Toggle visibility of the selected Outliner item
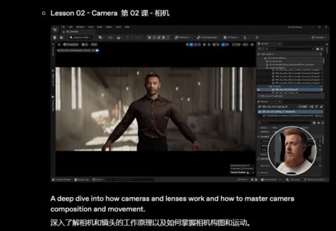This screenshot has width=336, height=231. click(x=258, y=89)
